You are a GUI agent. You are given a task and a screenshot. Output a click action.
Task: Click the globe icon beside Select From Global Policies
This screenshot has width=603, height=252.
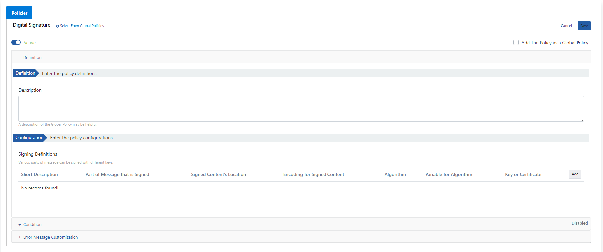(57, 26)
